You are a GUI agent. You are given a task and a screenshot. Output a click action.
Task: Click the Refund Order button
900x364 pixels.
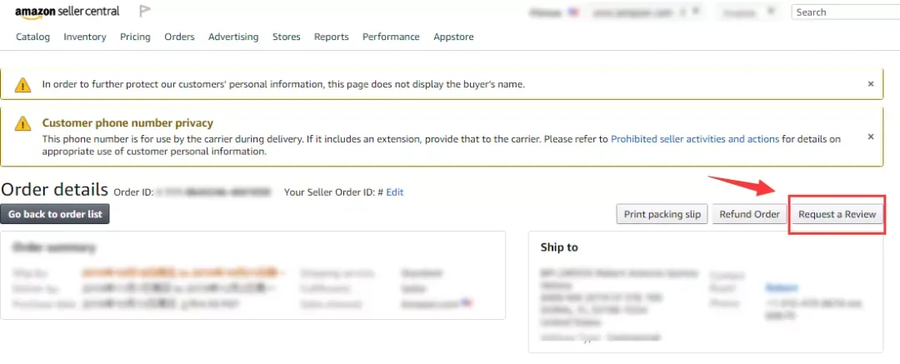pos(750,214)
